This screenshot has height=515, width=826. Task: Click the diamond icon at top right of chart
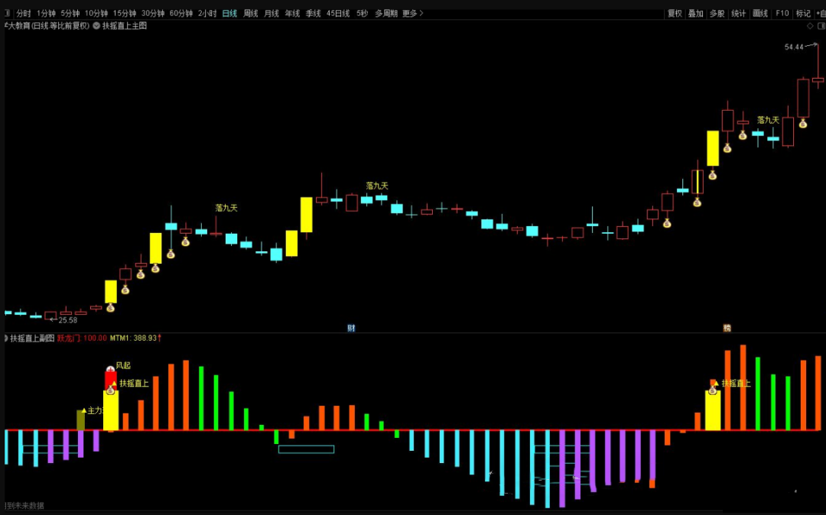point(810,26)
